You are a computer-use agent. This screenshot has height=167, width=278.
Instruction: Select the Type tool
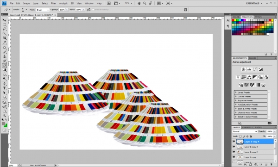pos(4,88)
